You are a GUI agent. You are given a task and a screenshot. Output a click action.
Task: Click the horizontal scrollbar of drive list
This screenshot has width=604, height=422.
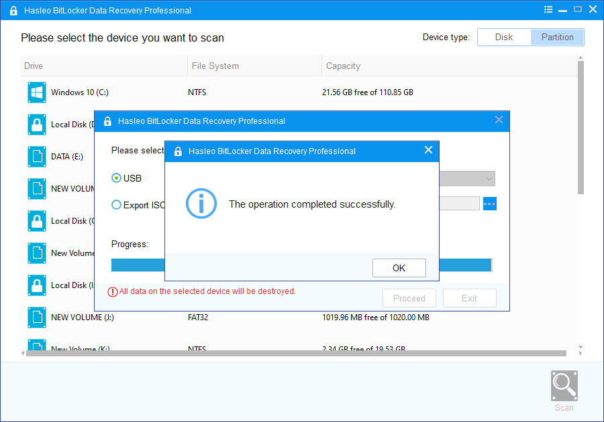tap(296, 353)
